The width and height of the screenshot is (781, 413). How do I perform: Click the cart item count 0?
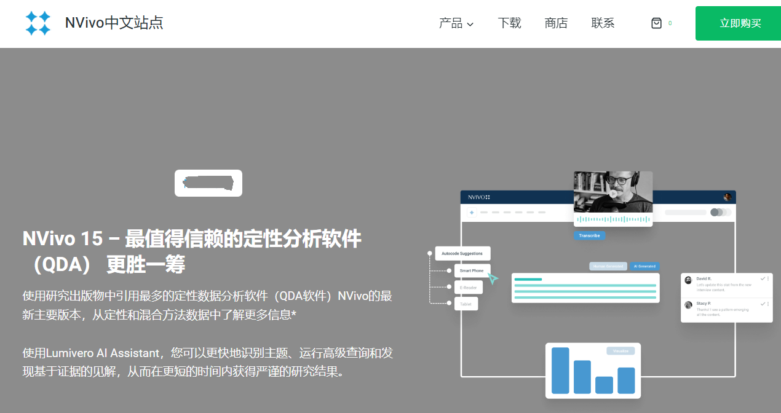[670, 23]
